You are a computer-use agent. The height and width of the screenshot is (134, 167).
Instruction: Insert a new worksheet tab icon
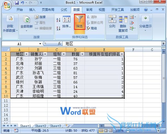coord(67,126)
